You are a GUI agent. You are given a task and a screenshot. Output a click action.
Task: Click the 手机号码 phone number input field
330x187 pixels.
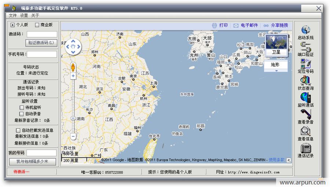(42, 54)
